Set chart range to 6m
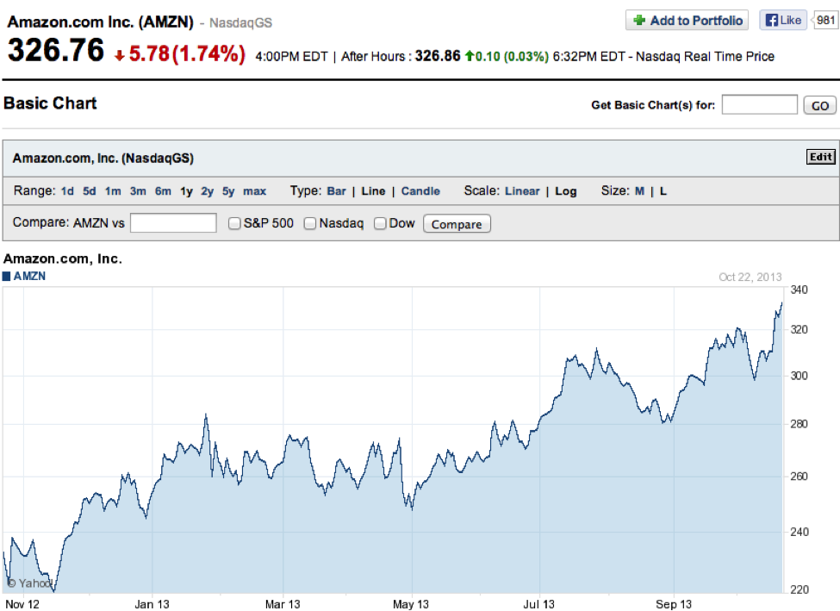Viewport: 840px width, 611px height. tap(164, 191)
